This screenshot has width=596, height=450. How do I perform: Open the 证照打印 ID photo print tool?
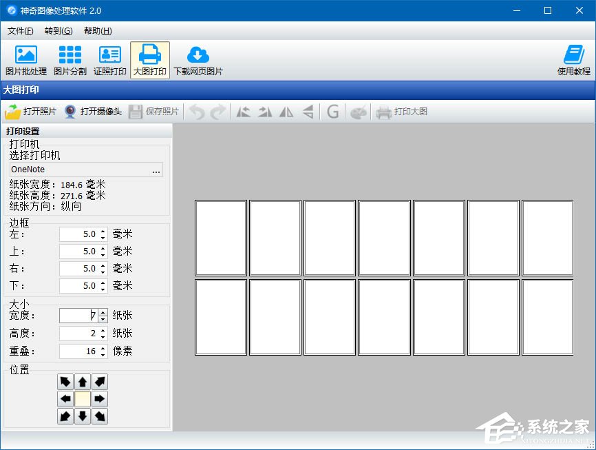pos(110,60)
